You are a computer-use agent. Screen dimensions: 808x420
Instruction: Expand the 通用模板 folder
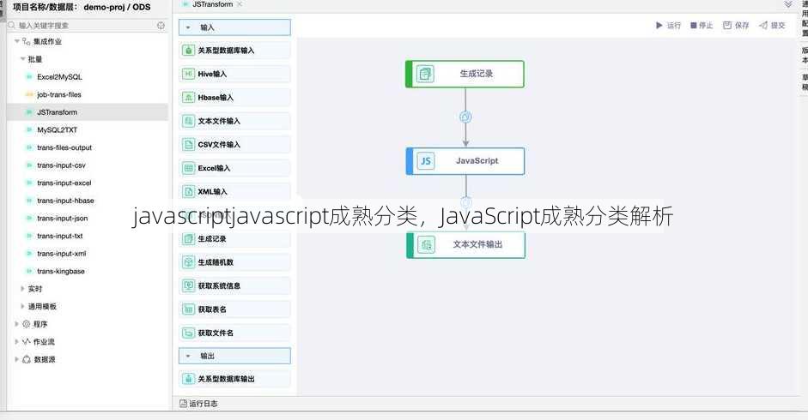22,306
